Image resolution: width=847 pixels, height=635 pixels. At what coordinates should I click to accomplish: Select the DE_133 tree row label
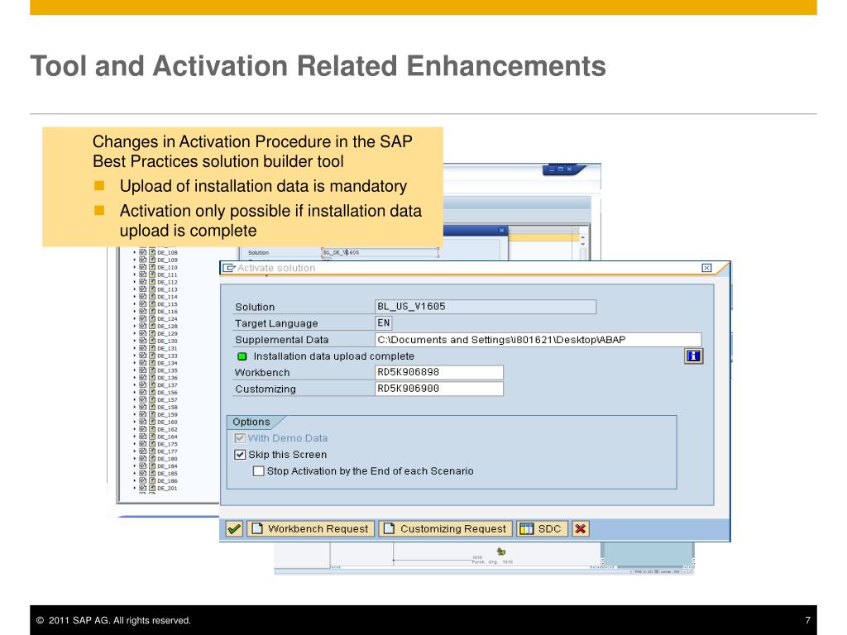[167, 356]
